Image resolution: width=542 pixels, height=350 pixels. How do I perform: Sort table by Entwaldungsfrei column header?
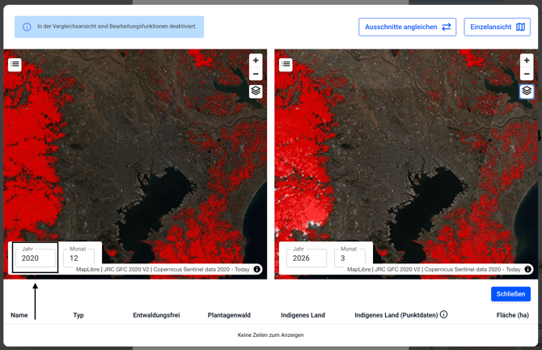(x=156, y=315)
